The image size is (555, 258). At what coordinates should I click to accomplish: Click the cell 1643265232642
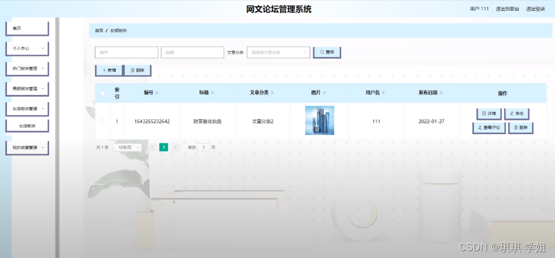tap(152, 122)
